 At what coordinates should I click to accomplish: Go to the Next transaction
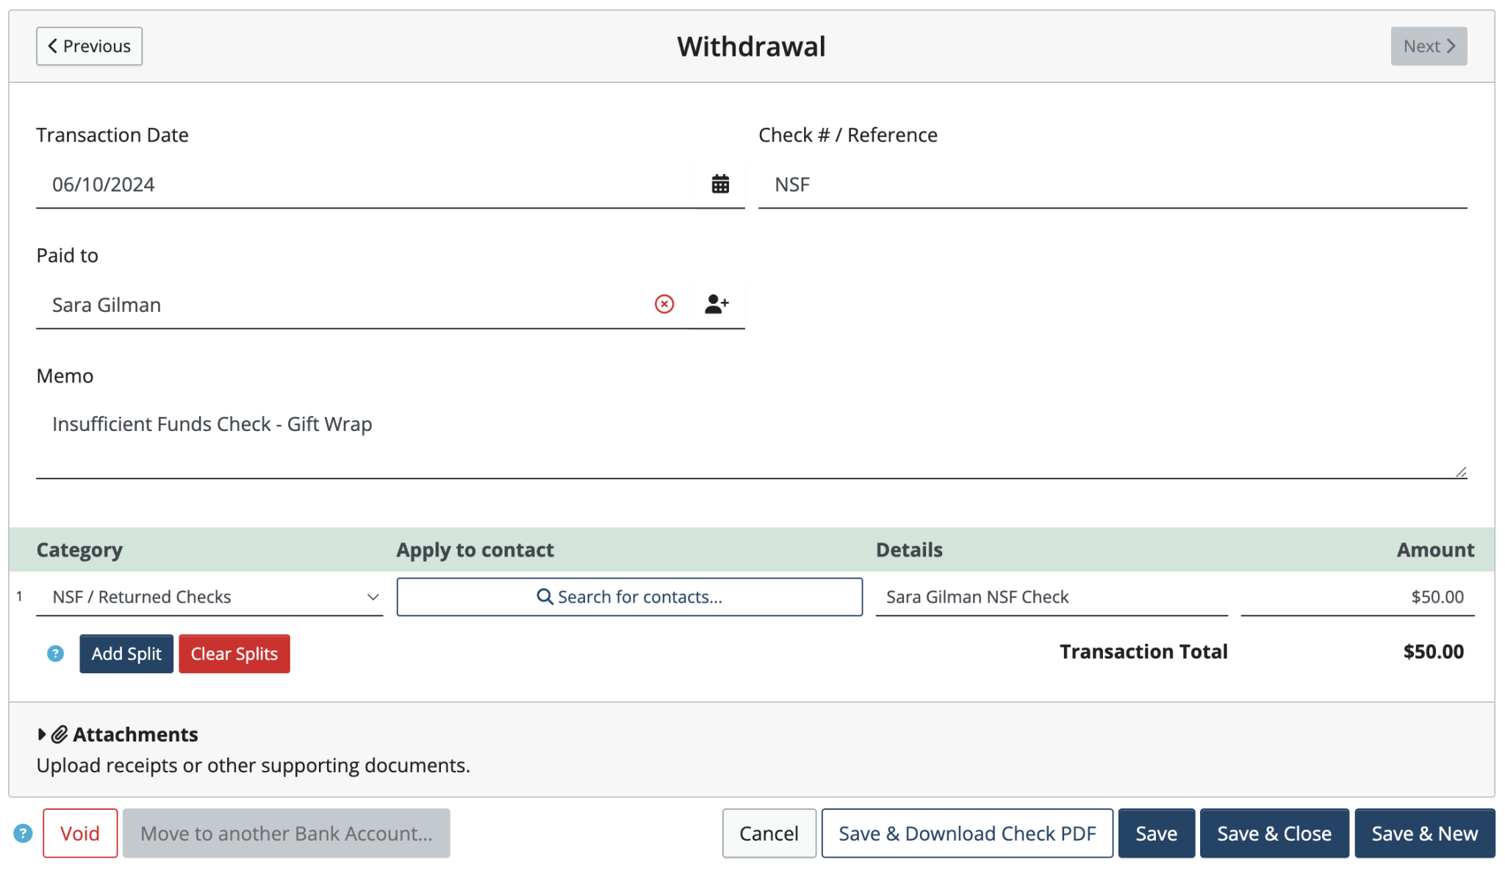pos(1428,46)
